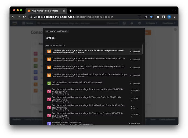The width and height of the screenshot is (188, 138).
Task: Click us-east-1 region of WebhookEndpoint function row
Action: (x=135, y=51)
